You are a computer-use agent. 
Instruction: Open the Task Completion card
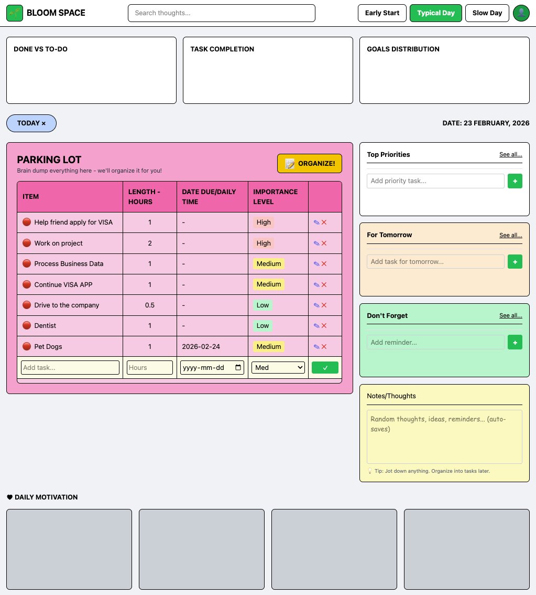pos(268,70)
